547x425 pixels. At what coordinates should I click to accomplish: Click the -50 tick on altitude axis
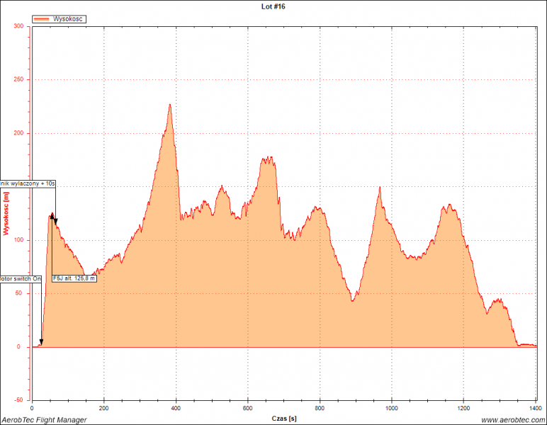pyautogui.click(x=18, y=400)
